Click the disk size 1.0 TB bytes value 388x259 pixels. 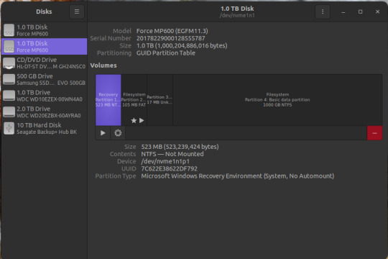(x=182, y=46)
